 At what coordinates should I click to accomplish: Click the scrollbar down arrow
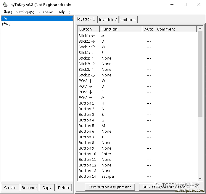pyautogui.click(x=200, y=179)
